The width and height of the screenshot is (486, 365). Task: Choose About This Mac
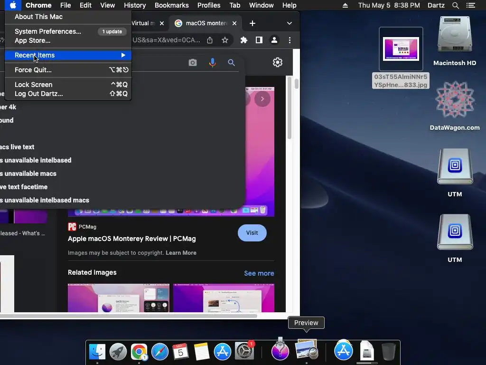(x=68, y=17)
